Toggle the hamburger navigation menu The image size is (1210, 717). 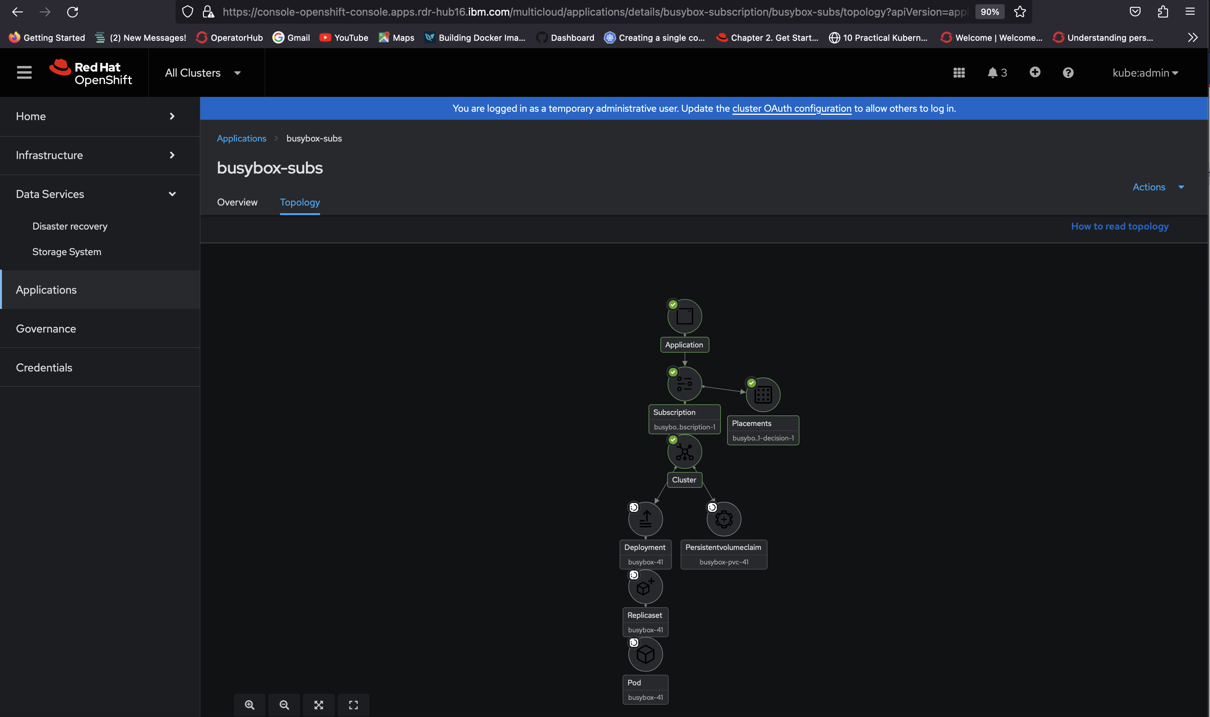coord(24,72)
